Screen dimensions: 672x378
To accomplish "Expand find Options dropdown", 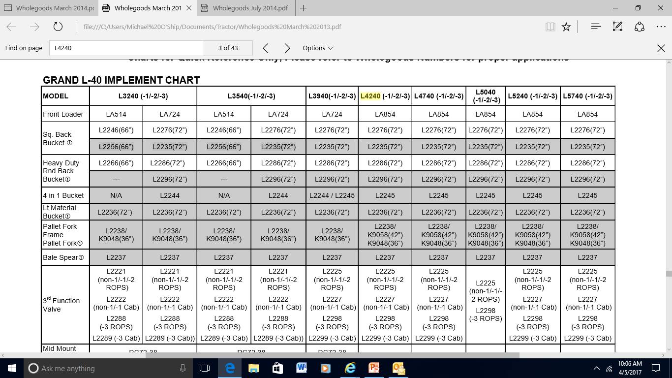I will click(x=318, y=48).
